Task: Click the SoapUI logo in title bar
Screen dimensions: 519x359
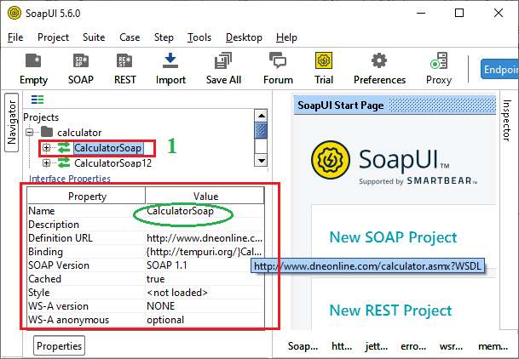Action: tap(14, 14)
